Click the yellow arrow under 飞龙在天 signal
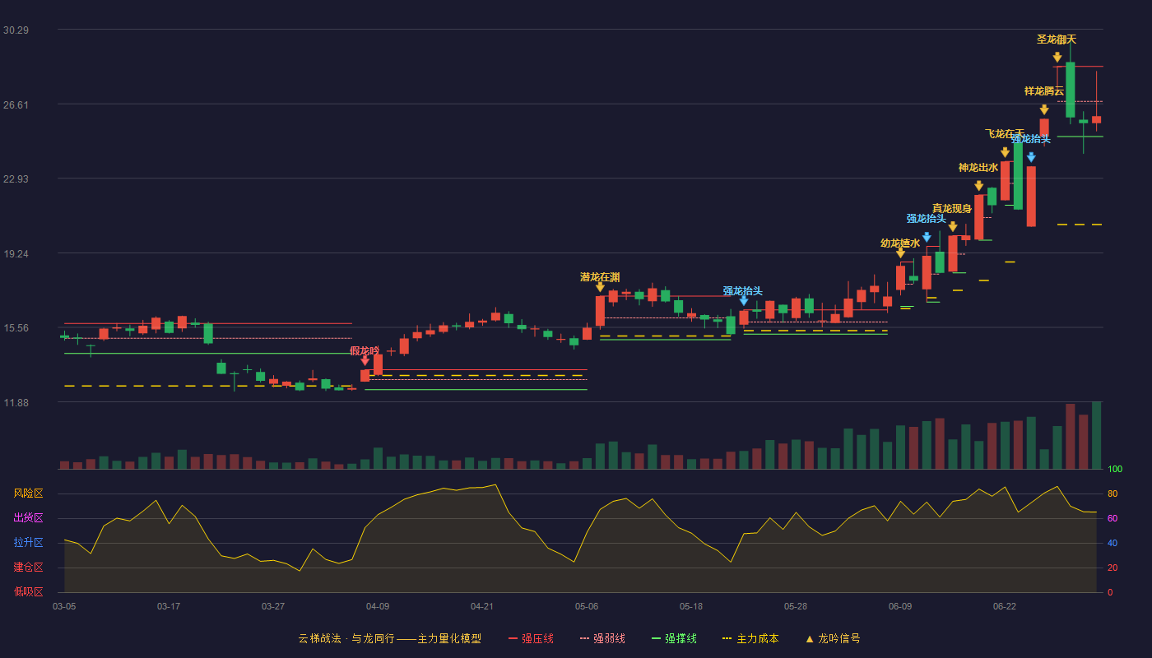1152x658 pixels. (x=1005, y=152)
